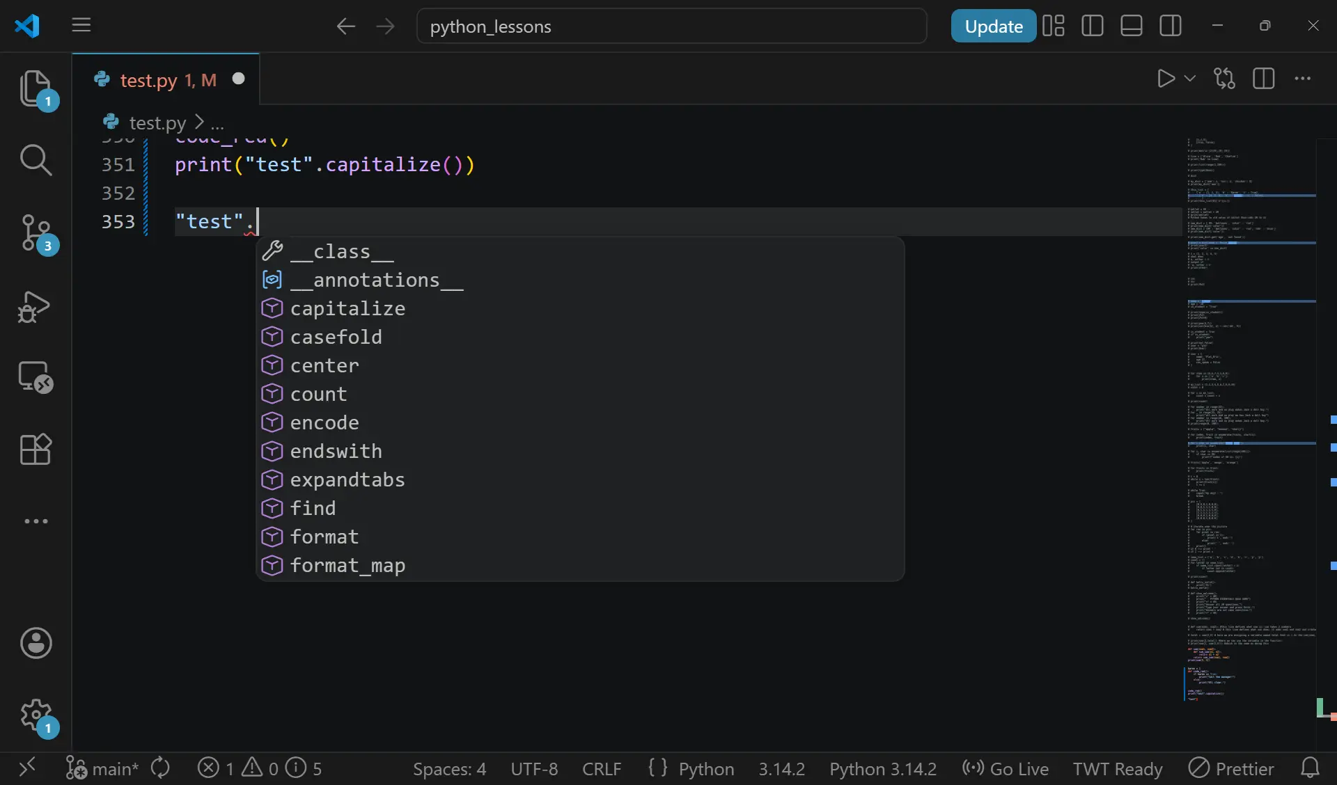
Task: Choose center from the suggestions
Action: (580, 365)
